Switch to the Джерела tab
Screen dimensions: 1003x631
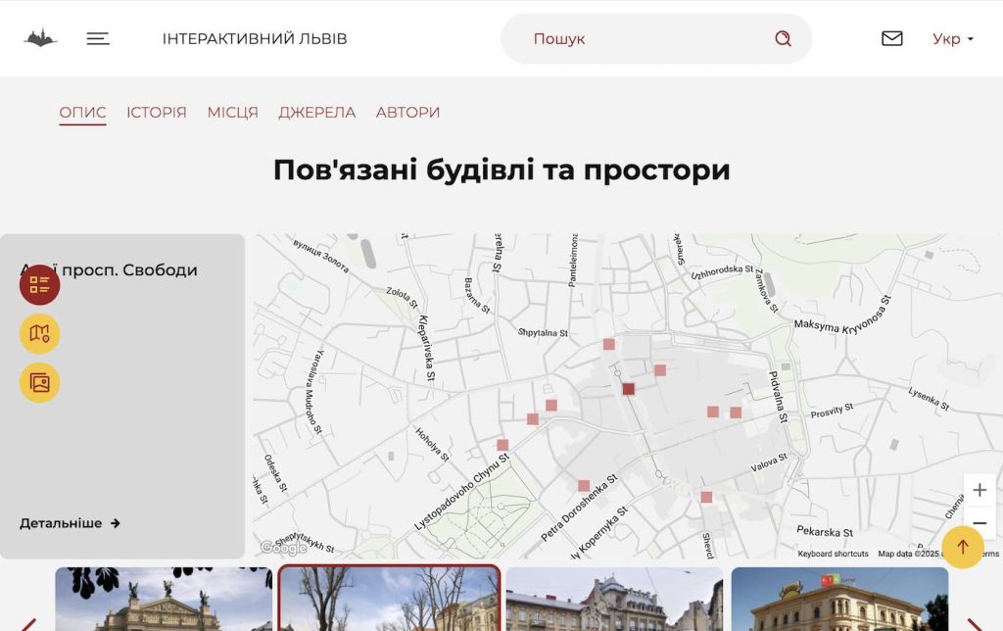pyautogui.click(x=316, y=113)
